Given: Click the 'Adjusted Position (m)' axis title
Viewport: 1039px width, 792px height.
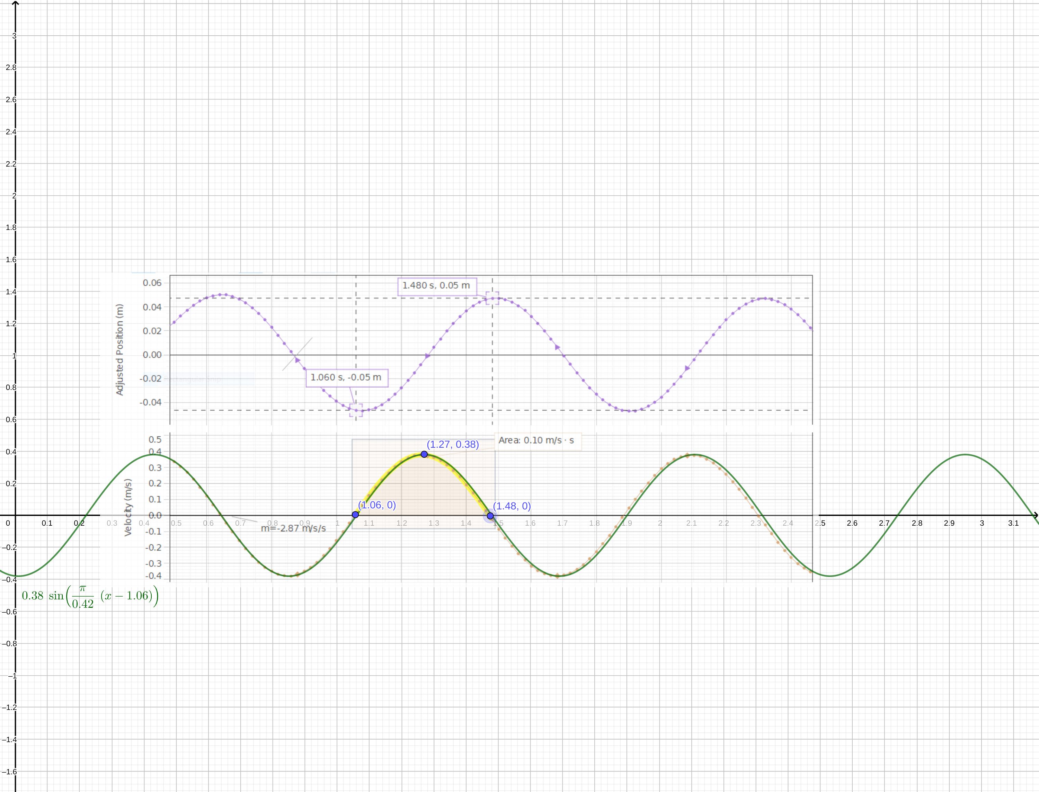Looking at the screenshot, I should 120,349.
